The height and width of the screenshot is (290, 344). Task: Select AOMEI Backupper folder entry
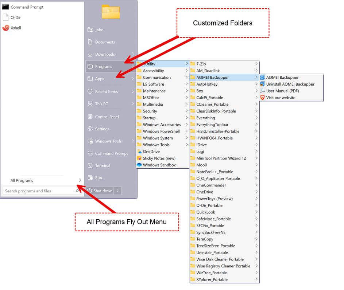tap(224, 77)
